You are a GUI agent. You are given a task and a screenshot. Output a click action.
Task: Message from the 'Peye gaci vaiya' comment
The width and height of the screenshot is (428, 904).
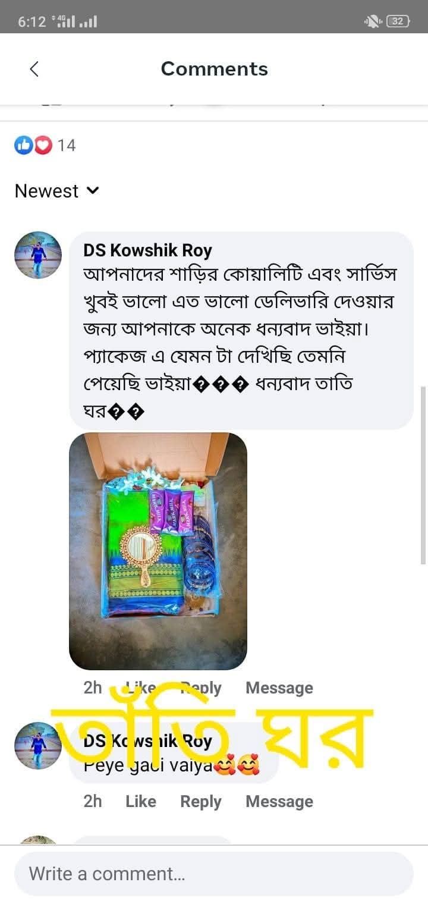pos(279,802)
